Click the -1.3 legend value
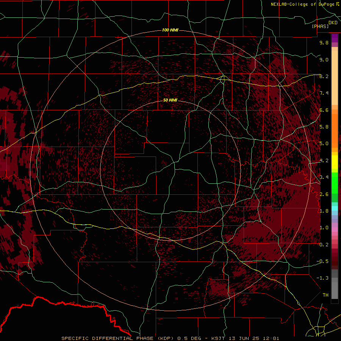This screenshot has width=341, height=341. tap(322, 278)
